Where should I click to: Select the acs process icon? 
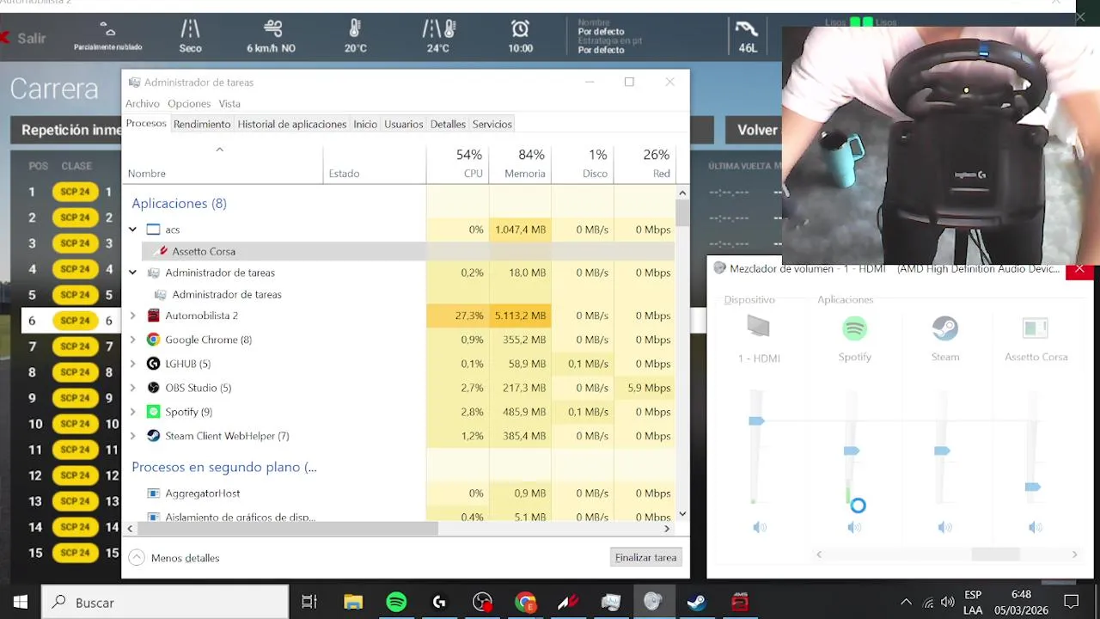coord(153,230)
